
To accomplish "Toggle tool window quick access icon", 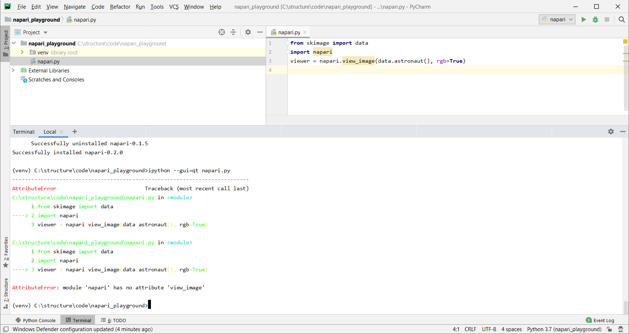I will point(6,329).
